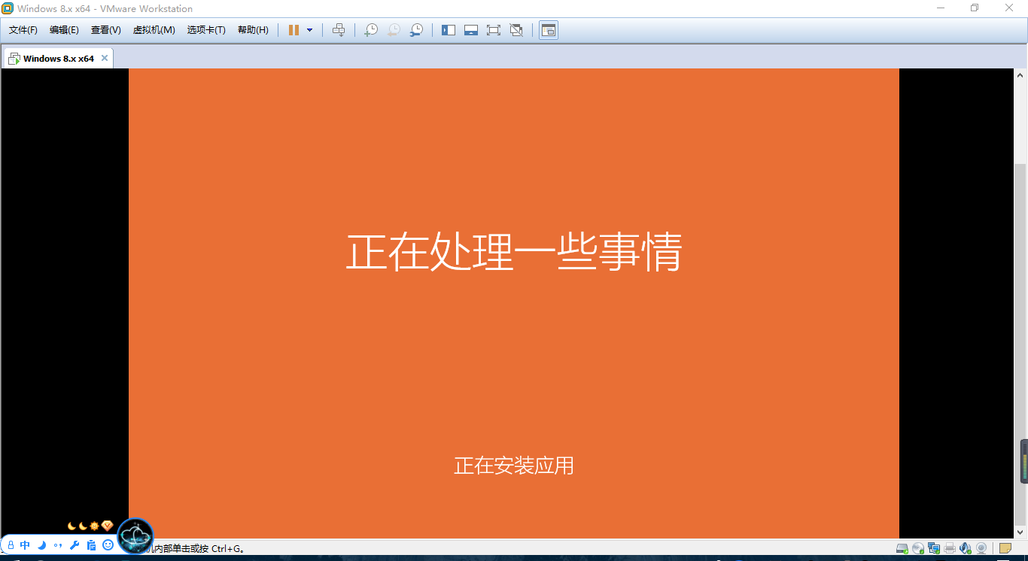The height and width of the screenshot is (561, 1028).
Task: Toggle Chinese/English input with 中 button
Action: click(25, 545)
